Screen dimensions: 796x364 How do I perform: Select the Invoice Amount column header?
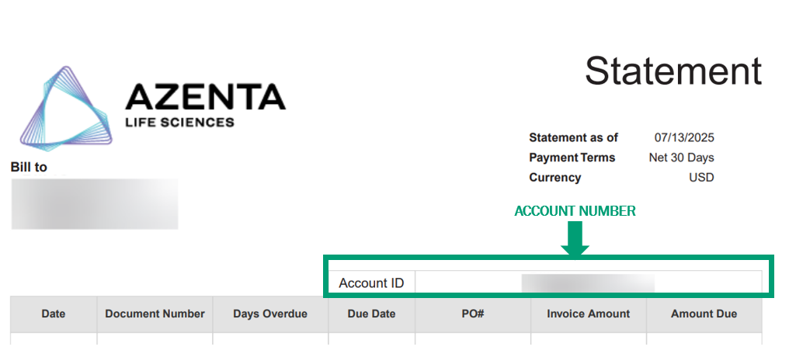point(589,314)
